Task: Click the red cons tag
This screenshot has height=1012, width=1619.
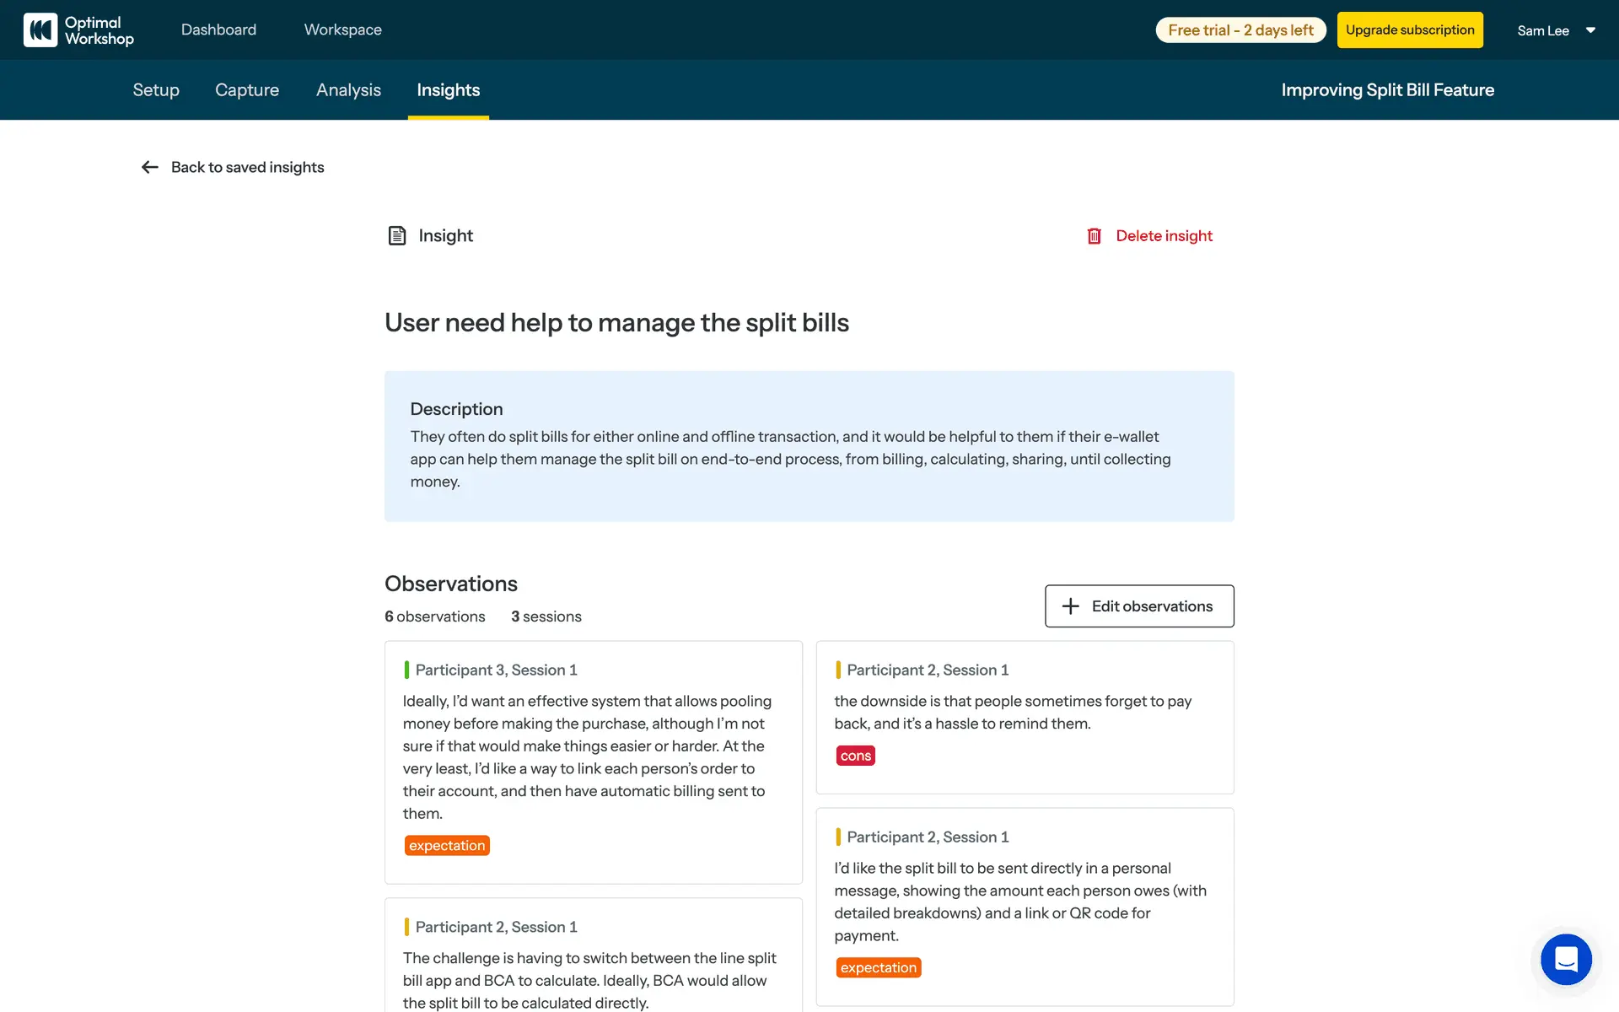Action: coord(855,756)
